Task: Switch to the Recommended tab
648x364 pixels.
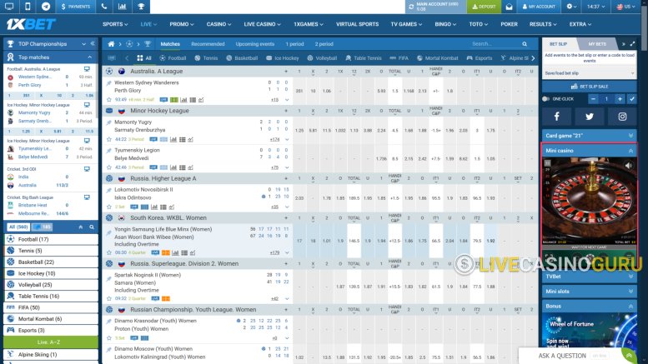Action: point(208,44)
